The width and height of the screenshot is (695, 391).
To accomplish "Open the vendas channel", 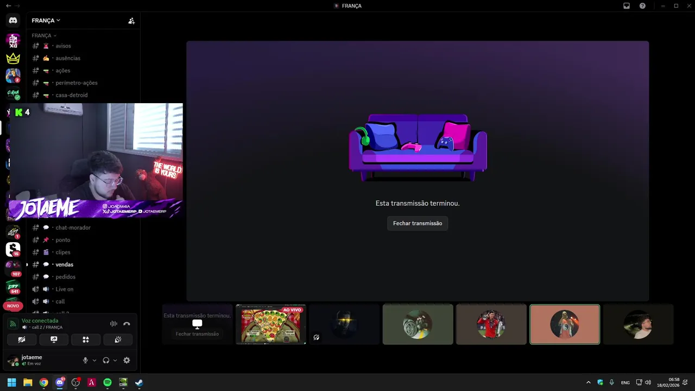I will [83, 264].
